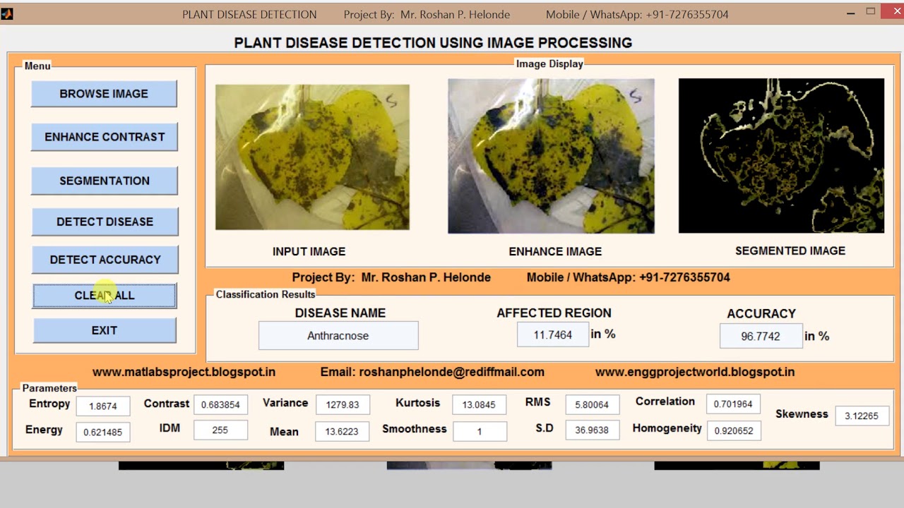The height and width of the screenshot is (508, 904).
Task: Launch DETECT DISEASE classification
Action: pos(105,222)
